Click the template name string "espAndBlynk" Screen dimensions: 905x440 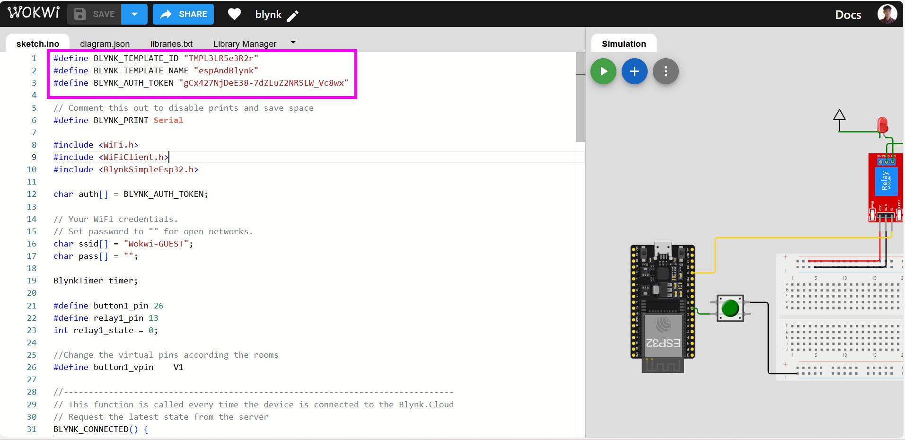pyautogui.click(x=226, y=70)
